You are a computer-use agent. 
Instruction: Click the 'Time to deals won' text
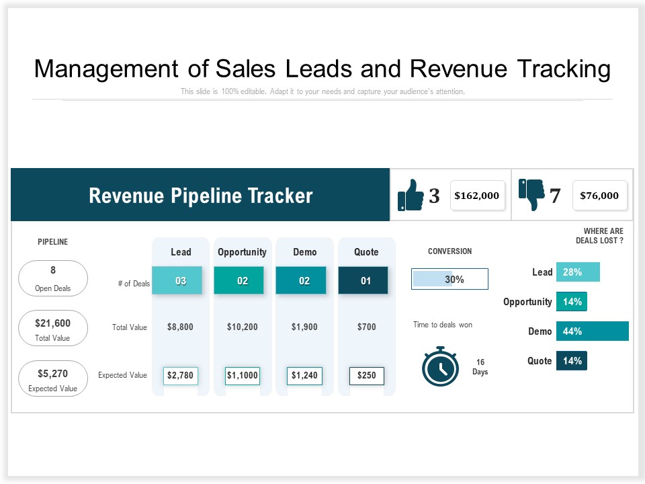tap(443, 325)
